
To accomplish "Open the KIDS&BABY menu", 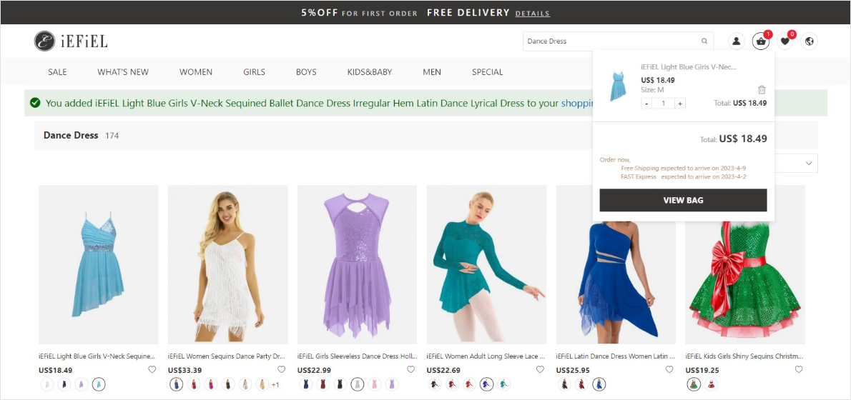I will pos(370,71).
